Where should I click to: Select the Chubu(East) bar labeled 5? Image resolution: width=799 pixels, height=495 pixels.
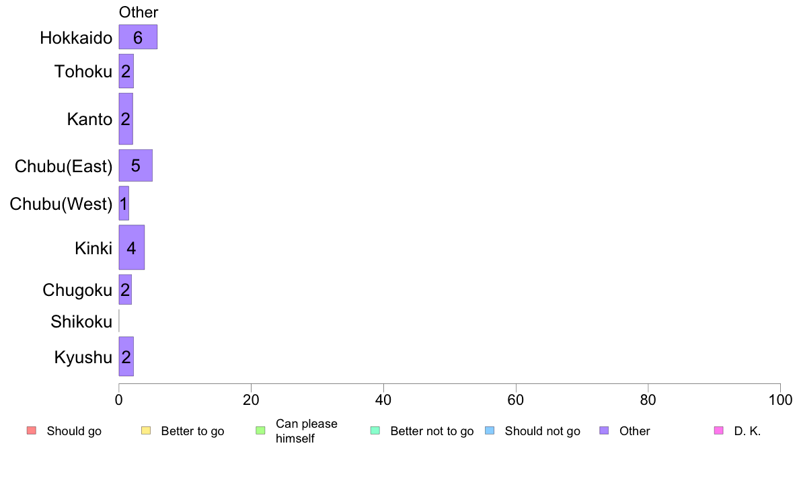[x=136, y=165]
